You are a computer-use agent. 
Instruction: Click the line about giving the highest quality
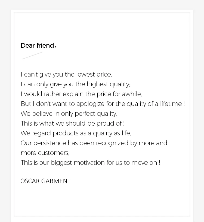pyautogui.click(x=75, y=84)
